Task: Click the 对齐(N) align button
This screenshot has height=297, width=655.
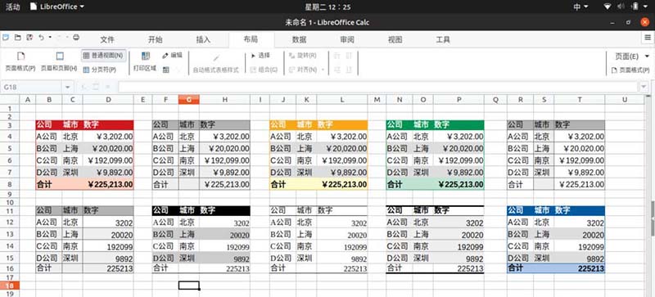Action: coord(303,70)
